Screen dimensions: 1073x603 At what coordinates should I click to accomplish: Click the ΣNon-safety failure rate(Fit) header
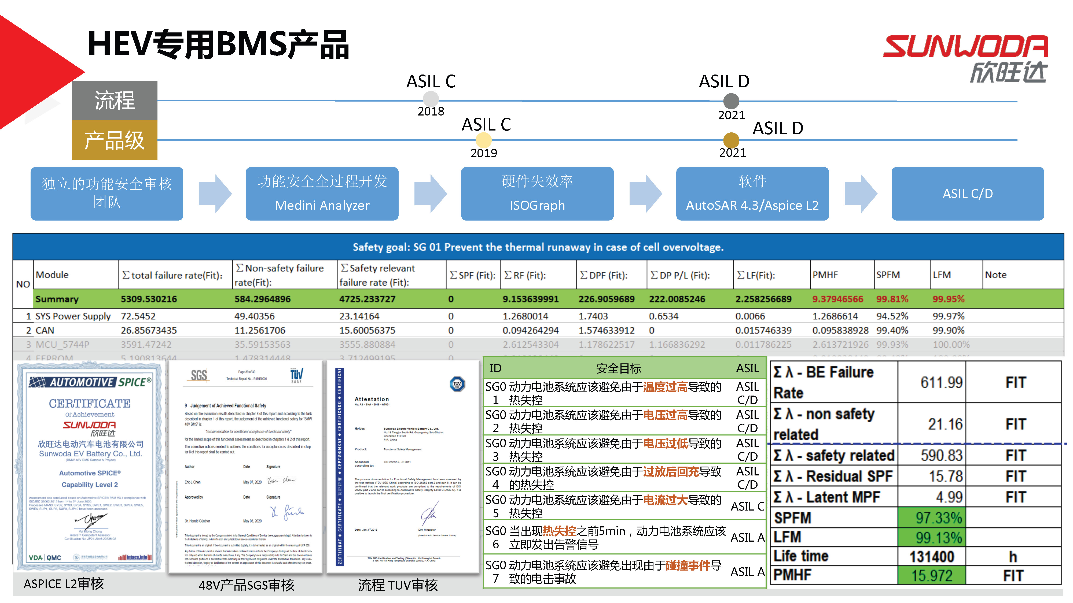284,275
